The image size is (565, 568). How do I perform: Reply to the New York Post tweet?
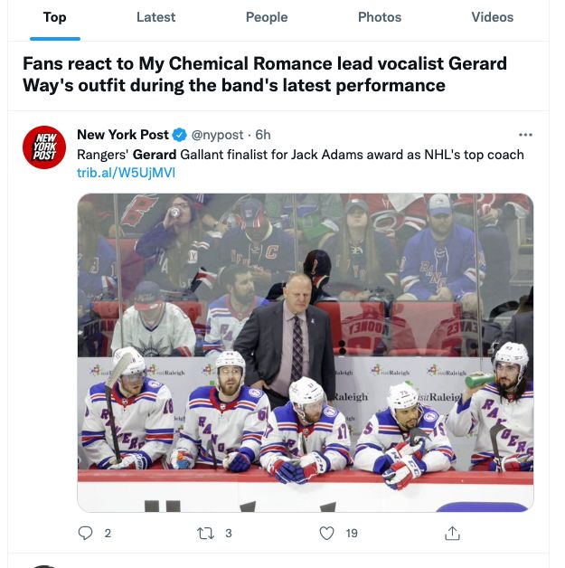tap(86, 533)
